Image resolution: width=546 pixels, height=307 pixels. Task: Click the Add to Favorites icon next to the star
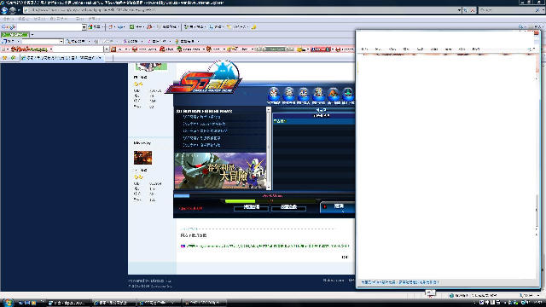tap(13, 58)
